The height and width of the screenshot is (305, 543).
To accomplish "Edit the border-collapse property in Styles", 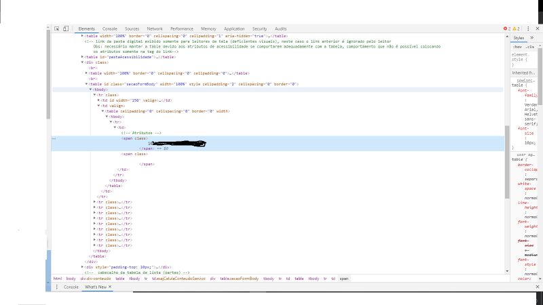I will click(527, 167).
